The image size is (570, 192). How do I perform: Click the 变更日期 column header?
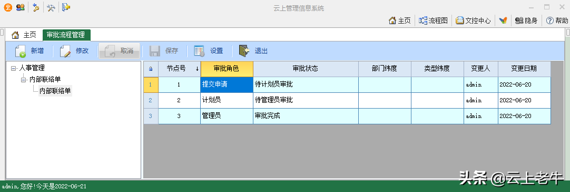tap(524, 69)
